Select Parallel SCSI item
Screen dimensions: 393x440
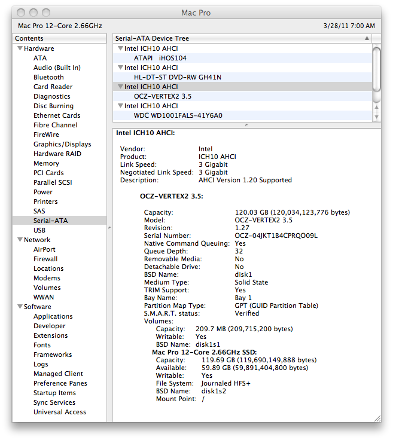(x=53, y=182)
